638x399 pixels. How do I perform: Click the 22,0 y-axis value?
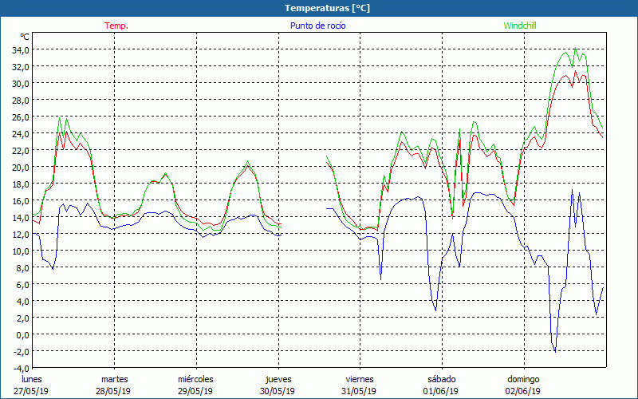(22, 151)
